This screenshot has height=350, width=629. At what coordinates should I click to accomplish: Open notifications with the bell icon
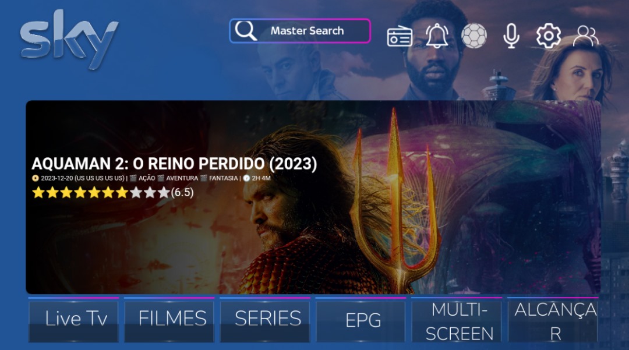437,36
